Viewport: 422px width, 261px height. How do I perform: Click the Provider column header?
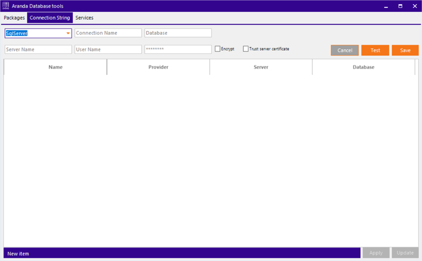[158, 67]
